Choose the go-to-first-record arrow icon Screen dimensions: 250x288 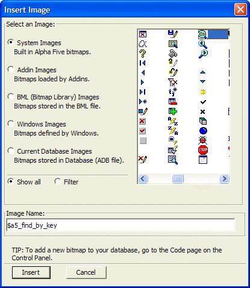coord(142,63)
